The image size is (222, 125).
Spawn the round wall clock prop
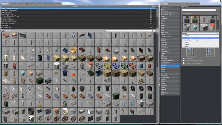57,89
